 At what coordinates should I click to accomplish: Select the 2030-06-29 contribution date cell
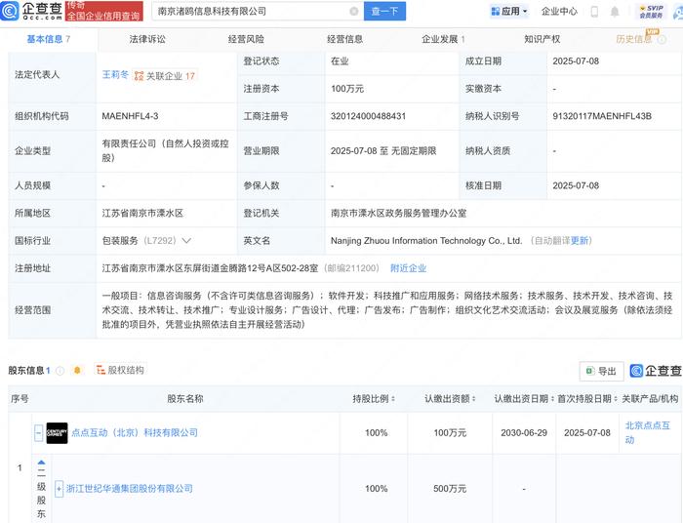[x=524, y=433]
